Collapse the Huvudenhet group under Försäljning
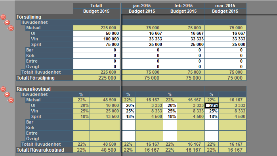Viewport: 277px width, 156px height. 7,23
